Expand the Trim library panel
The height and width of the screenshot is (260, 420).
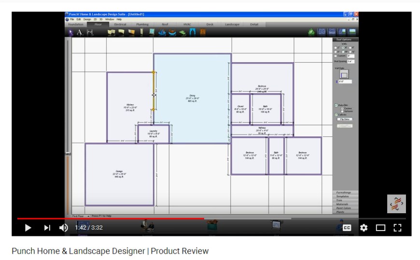345,200
